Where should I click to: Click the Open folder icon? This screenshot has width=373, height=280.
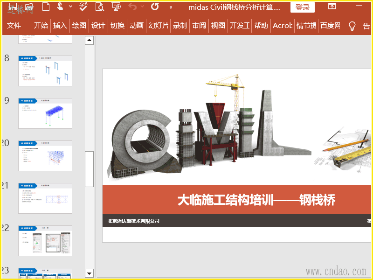coord(29,7)
